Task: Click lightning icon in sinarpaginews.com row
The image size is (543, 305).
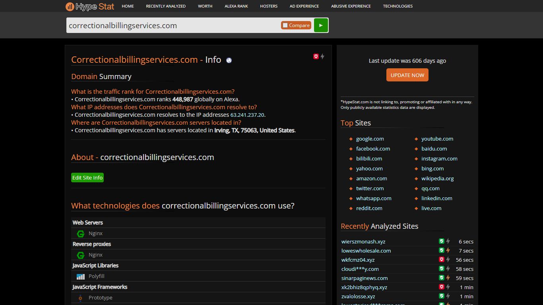Action: click(x=448, y=278)
